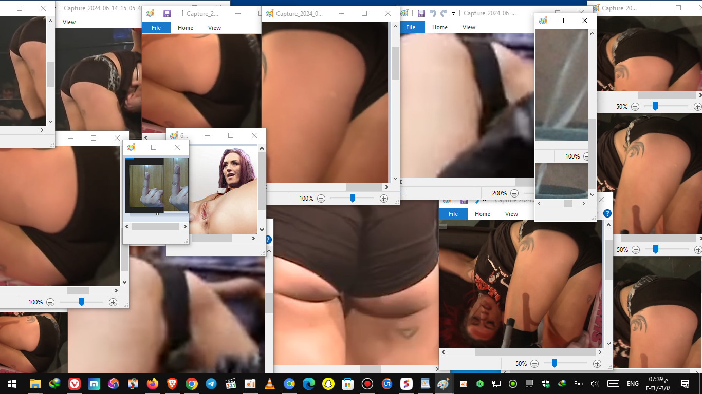Open the File menu in Paint

click(x=410, y=27)
